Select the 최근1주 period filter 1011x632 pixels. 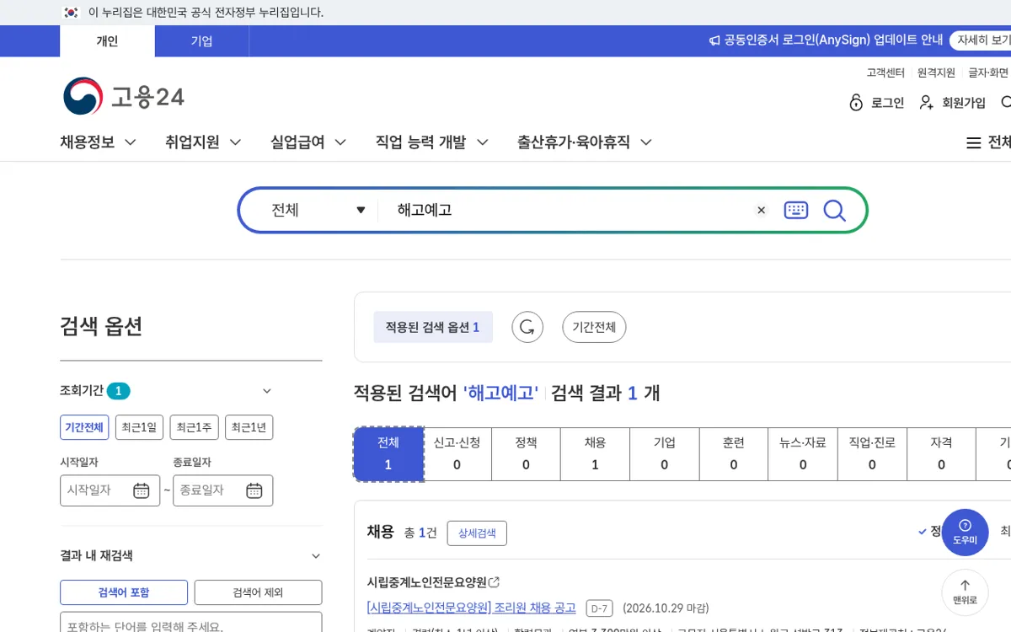pos(194,427)
